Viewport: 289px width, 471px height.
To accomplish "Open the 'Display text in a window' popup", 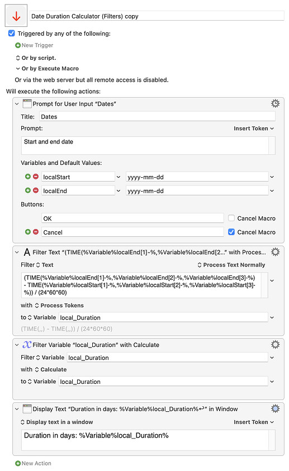I will tap(57, 422).
